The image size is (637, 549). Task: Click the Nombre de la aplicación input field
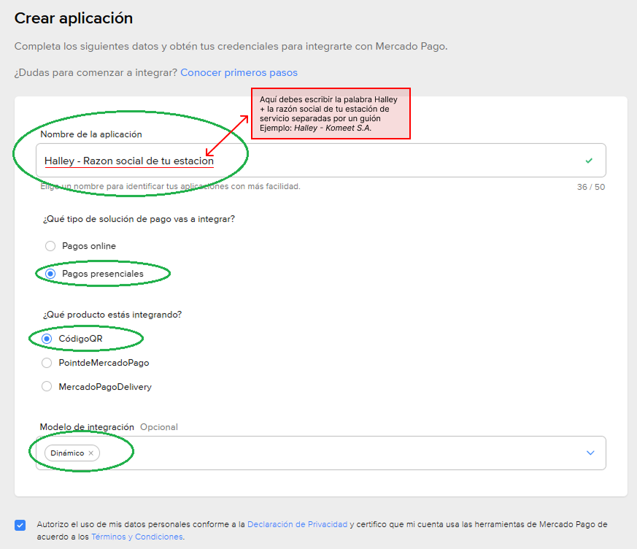tap(321, 160)
